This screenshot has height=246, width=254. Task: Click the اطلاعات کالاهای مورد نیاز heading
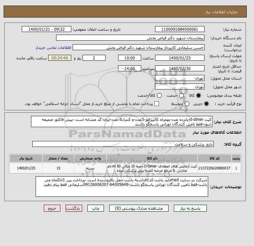click(217, 132)
